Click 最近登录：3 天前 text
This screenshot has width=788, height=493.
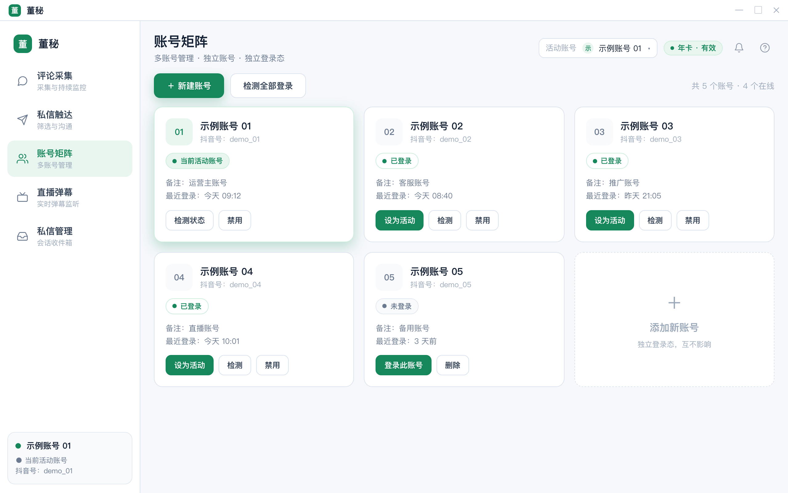(406, 341)
